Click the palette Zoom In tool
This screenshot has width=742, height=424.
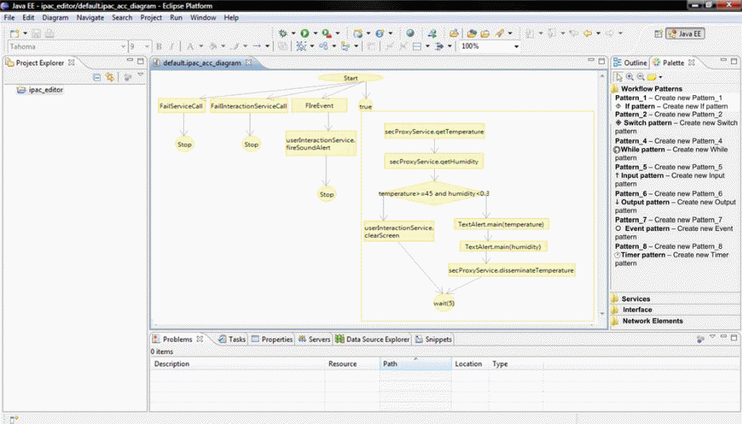(630, 77)
